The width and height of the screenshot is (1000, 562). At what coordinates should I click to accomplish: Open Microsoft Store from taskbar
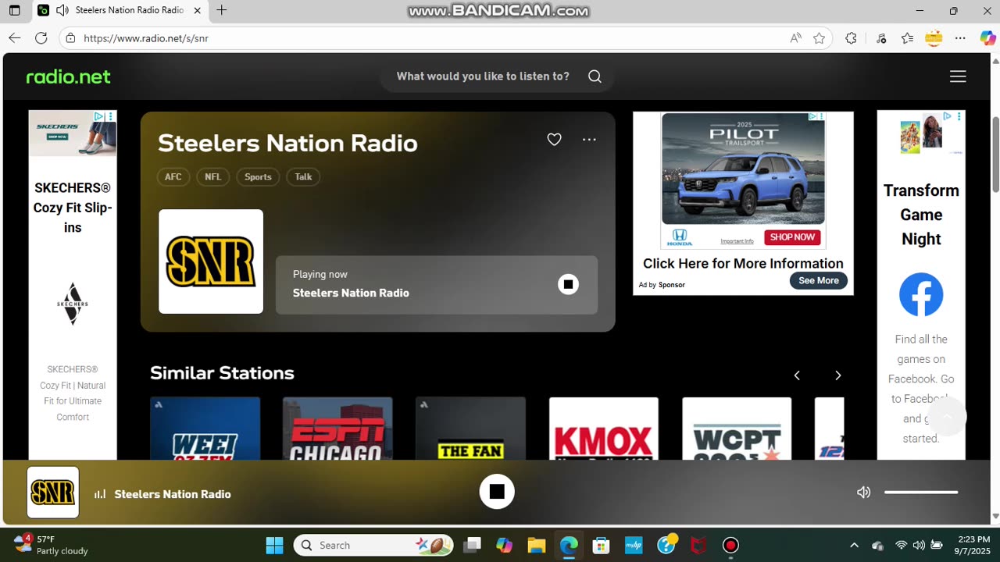tap(601, 545)
